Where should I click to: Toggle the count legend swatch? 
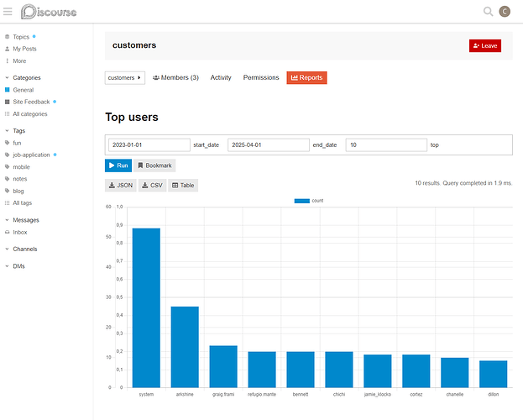(302, 201)
